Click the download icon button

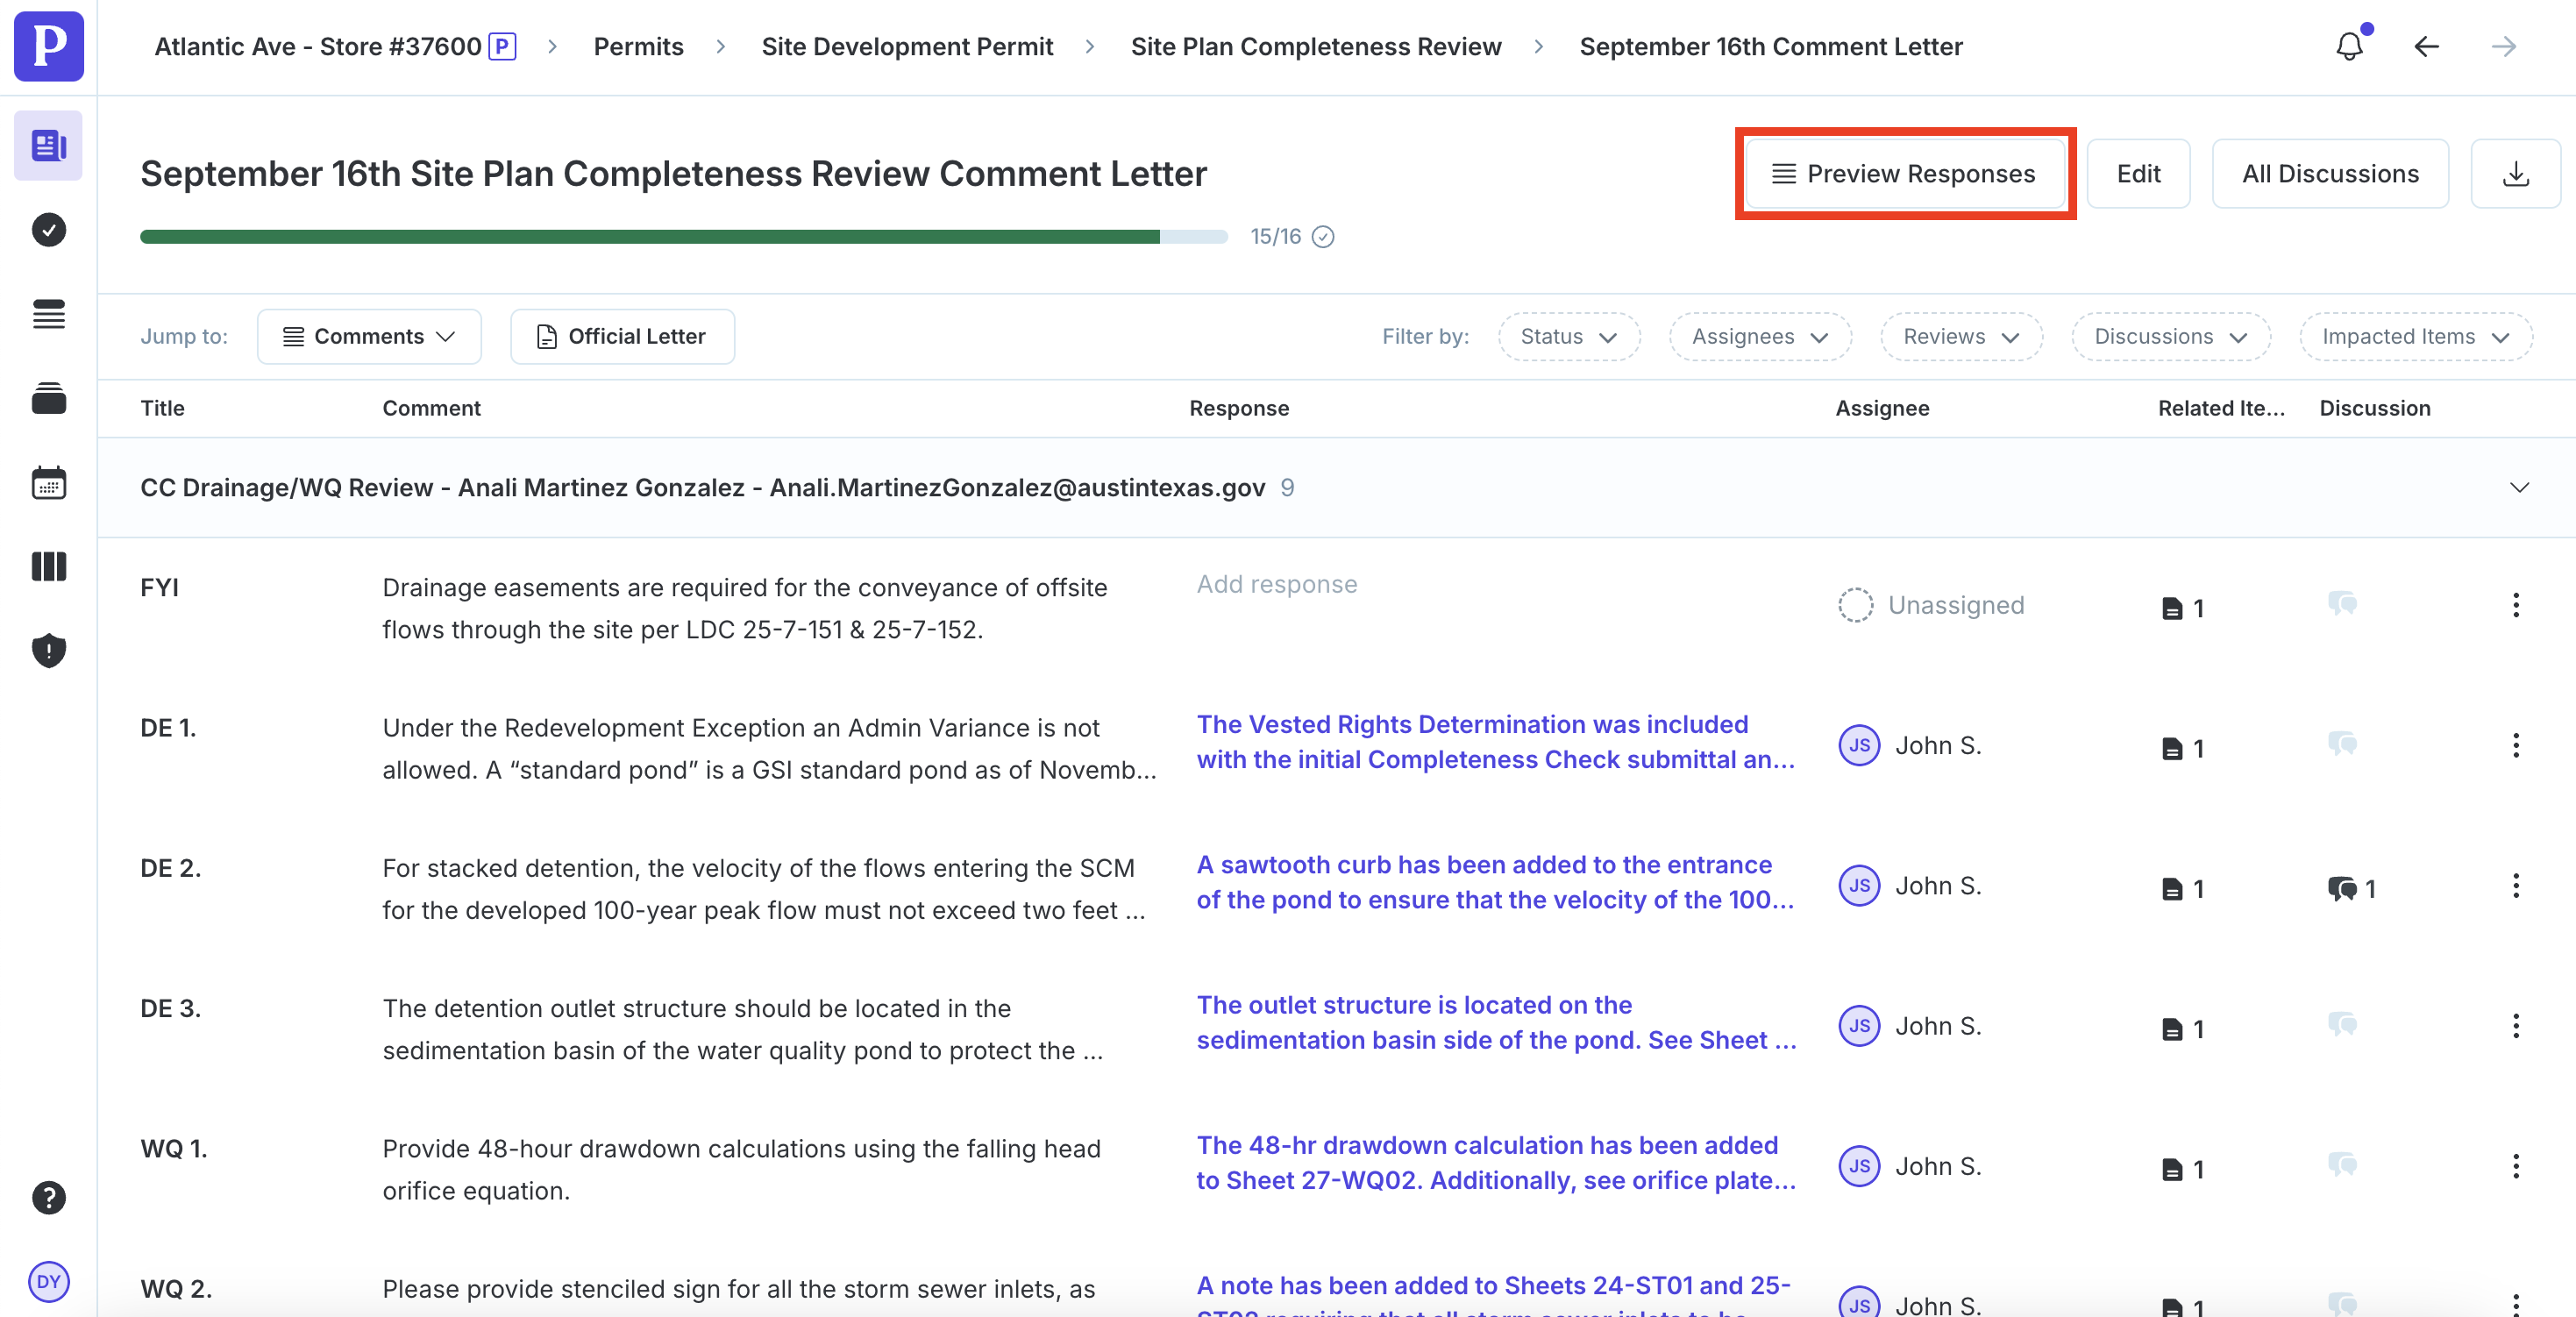tap(2515, 174)
